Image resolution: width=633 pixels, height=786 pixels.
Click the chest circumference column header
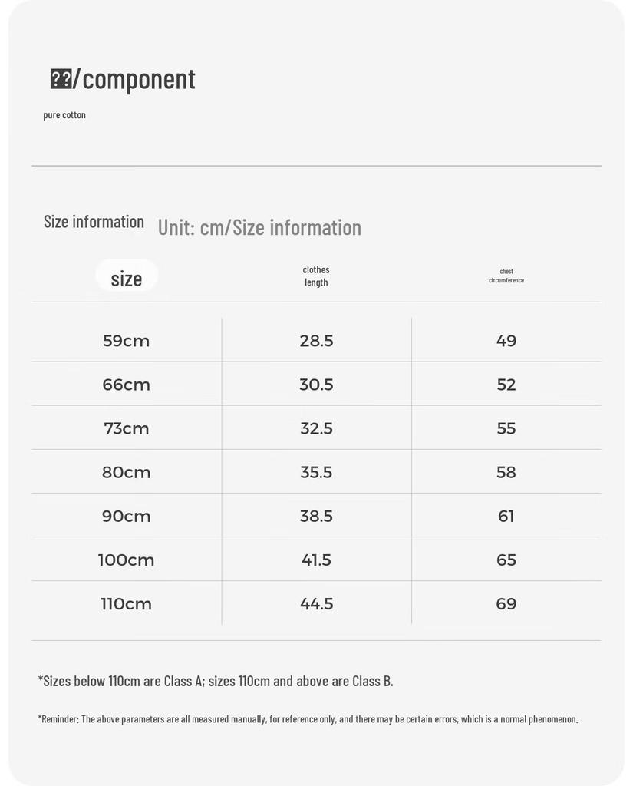(x=506, y=276)
